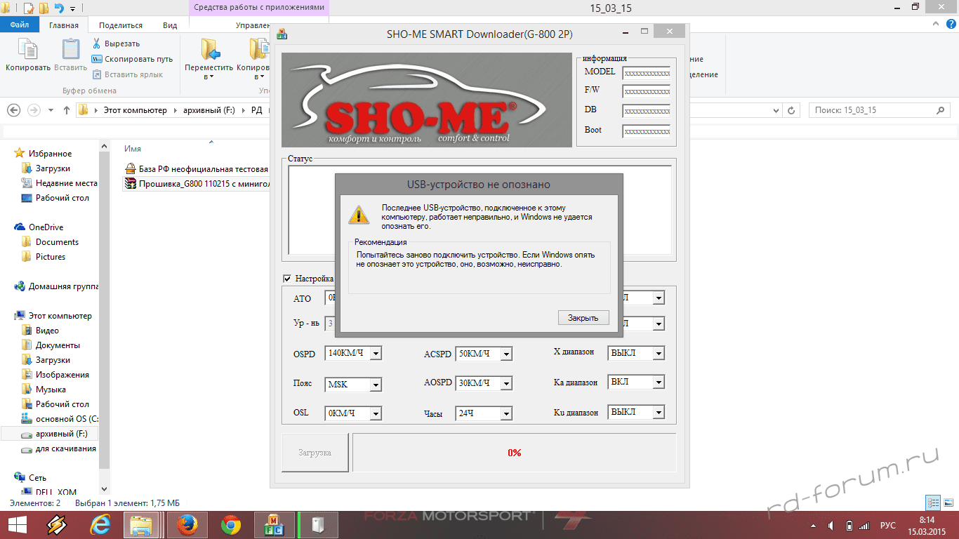Open the Файл menu tab
959x539 pixels.
(x=19, y=25)
